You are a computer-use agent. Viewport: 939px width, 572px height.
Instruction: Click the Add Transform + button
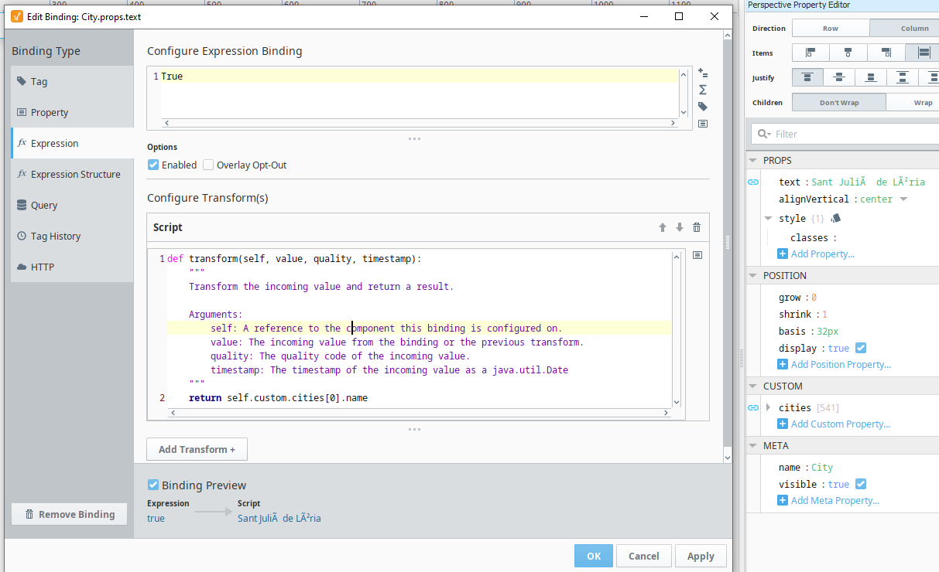coord(197,449)
